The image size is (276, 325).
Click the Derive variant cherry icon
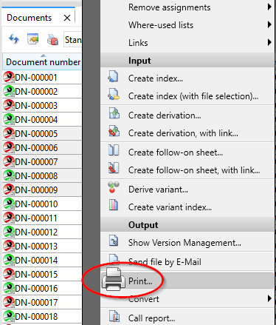113,187
